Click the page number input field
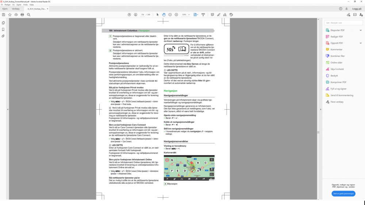365x205 pixels. [x=142, y=15]
